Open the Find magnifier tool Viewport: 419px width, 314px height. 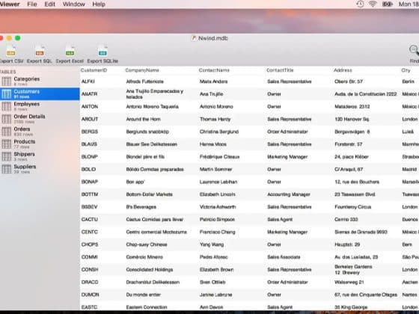pos(414,50)
